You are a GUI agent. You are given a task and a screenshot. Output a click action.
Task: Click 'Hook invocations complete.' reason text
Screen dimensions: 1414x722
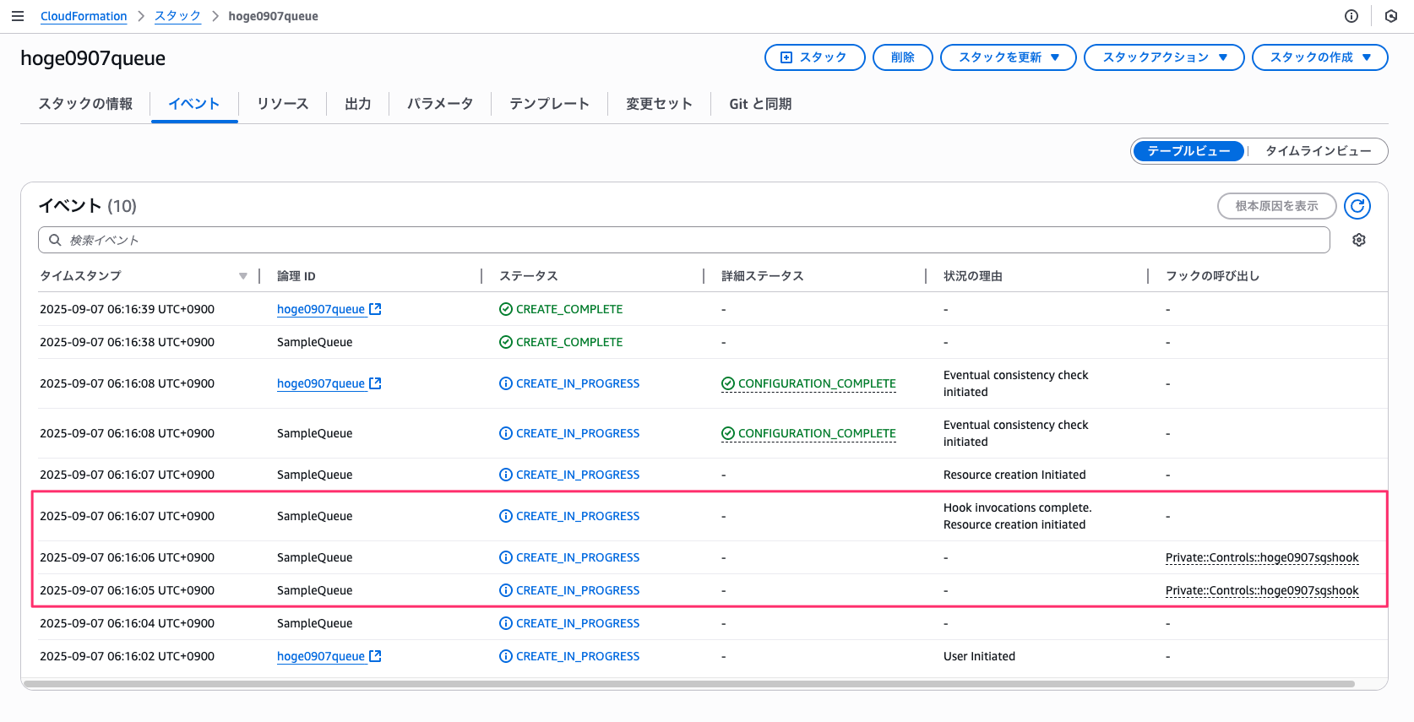tap(1018, 508)
